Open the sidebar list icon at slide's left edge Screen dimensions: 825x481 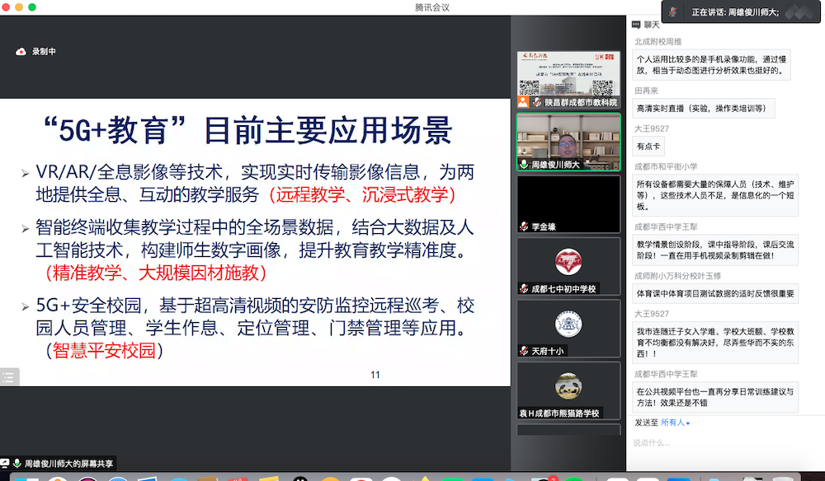pyautogui.click(x=8, y=376)
